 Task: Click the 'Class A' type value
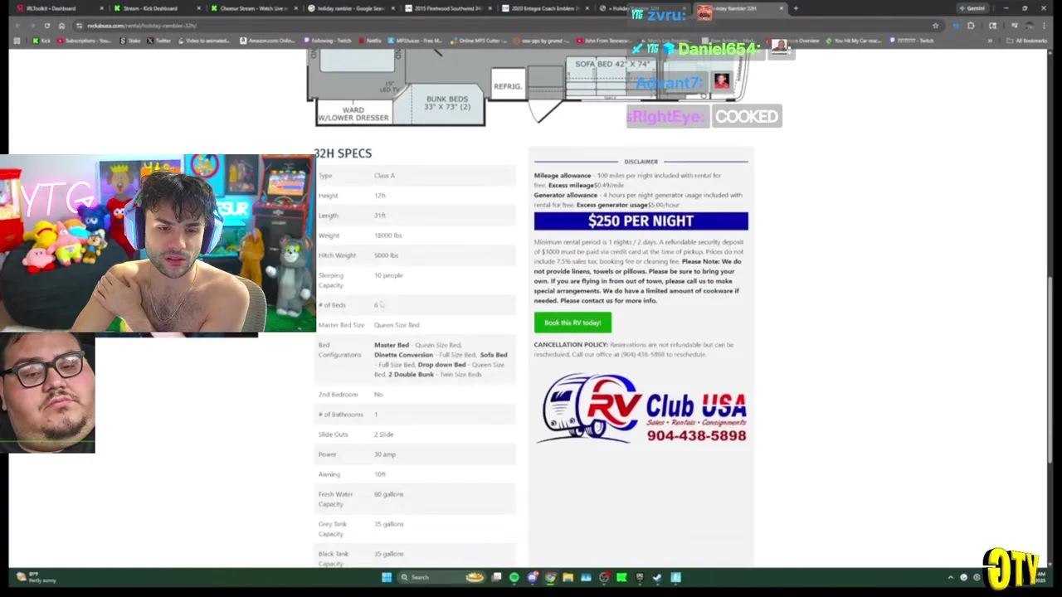[384, 176]
